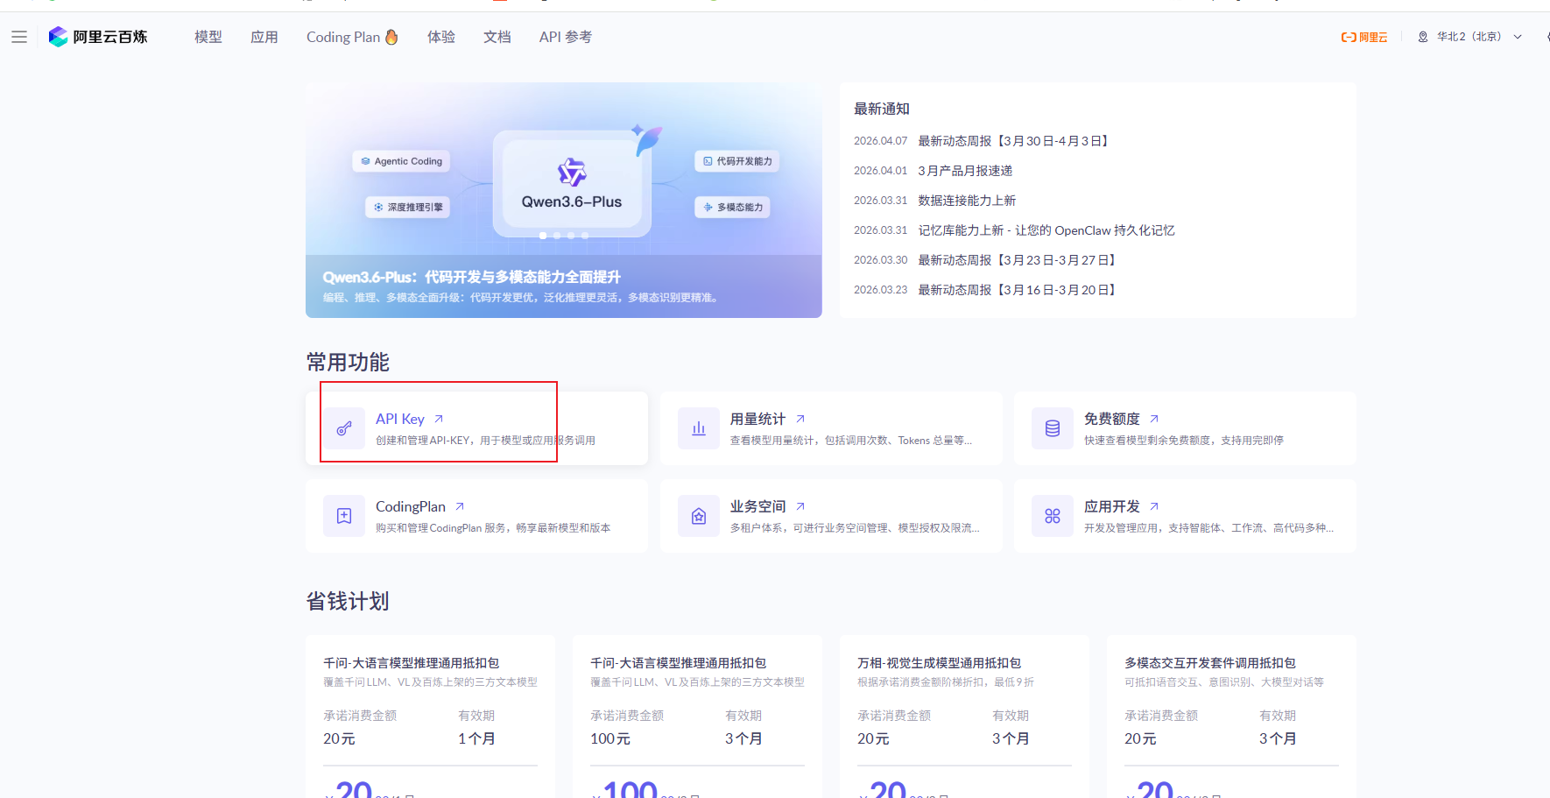Screen dimensions: 1550x798
Task: Click the arrow icon beside 业务空间
Action: coord(800,506)
